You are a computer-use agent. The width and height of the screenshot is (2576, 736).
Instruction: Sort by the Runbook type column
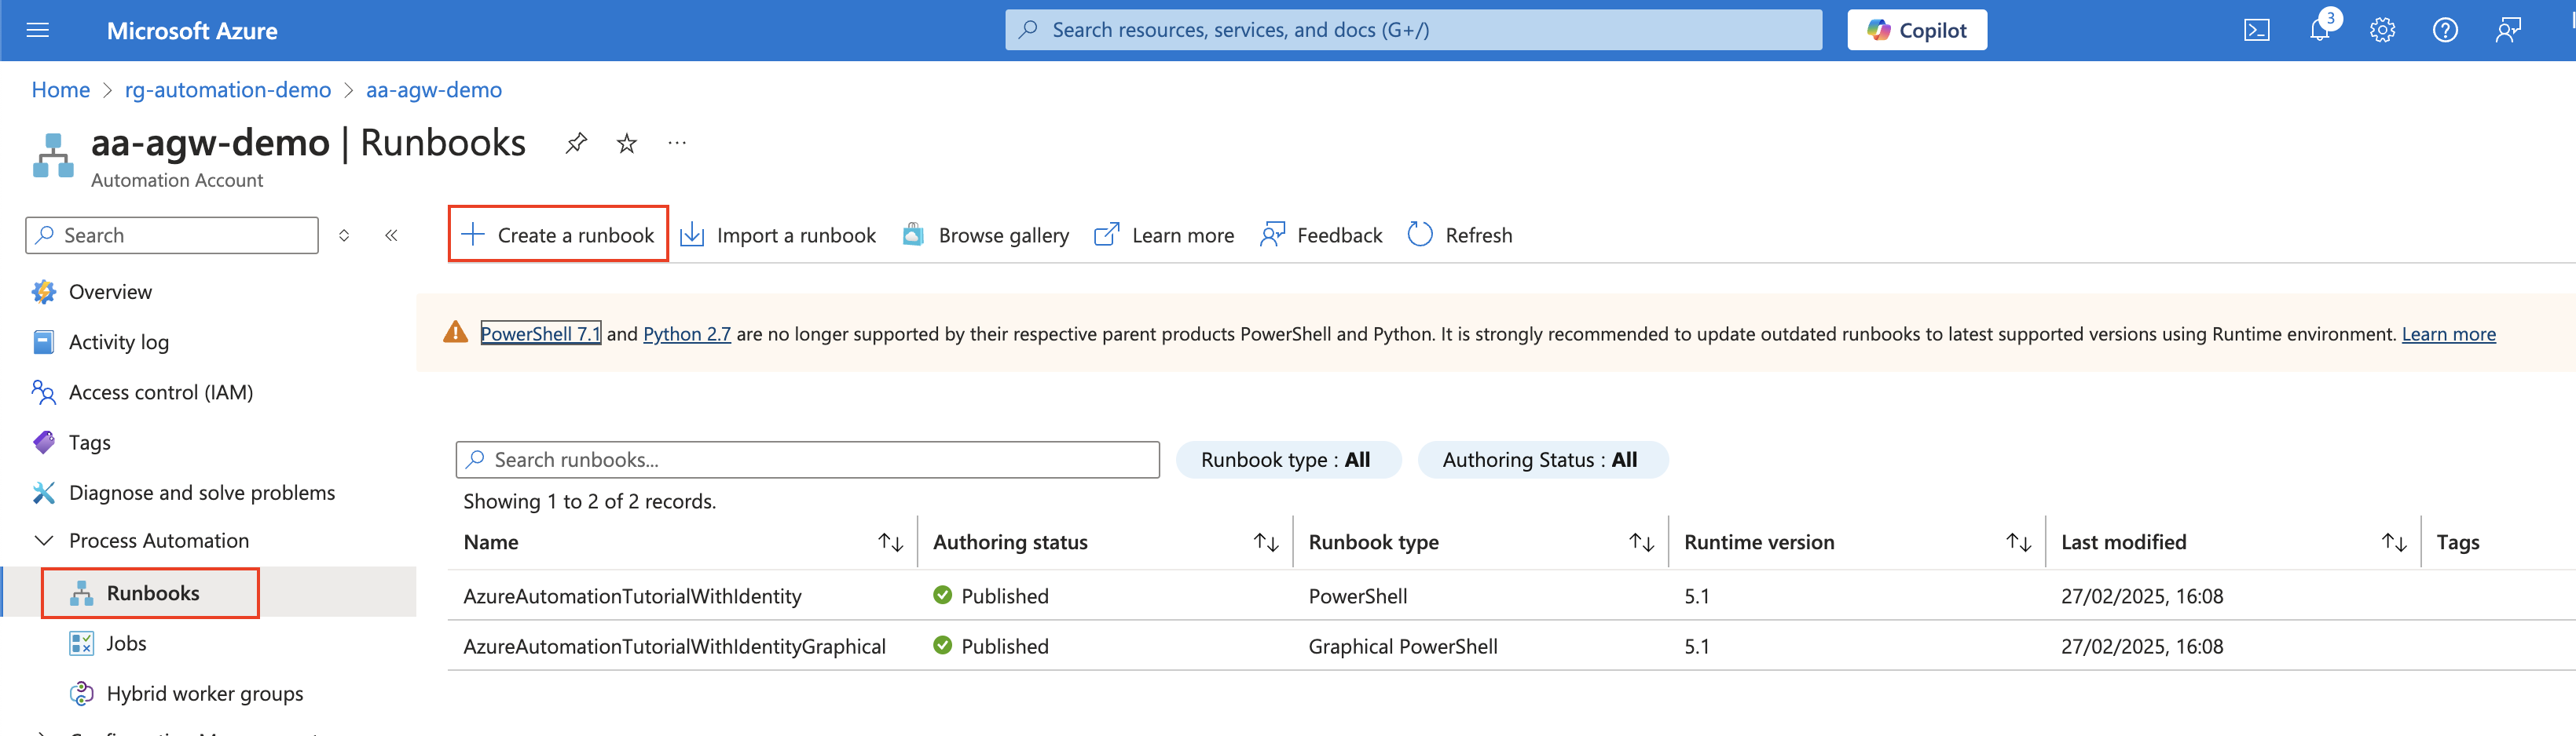point(1641,542)
